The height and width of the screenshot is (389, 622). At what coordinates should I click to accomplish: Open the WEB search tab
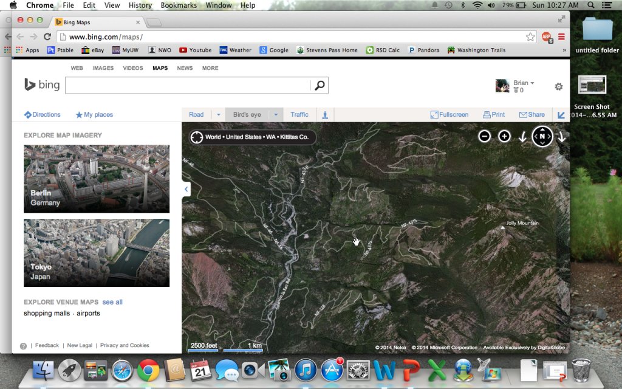click(x=77, y=68)
